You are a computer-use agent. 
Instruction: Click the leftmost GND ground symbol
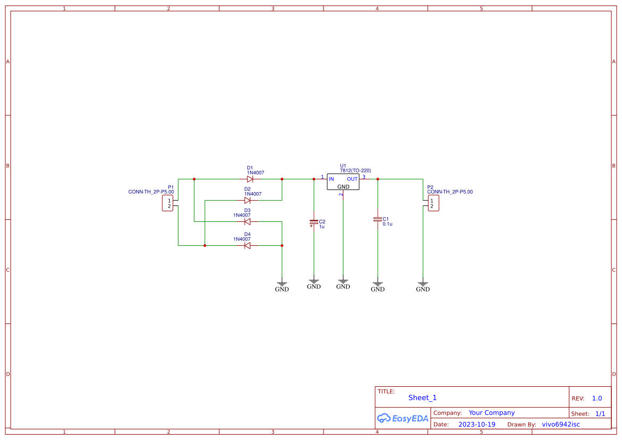click(x=282, y=285)
